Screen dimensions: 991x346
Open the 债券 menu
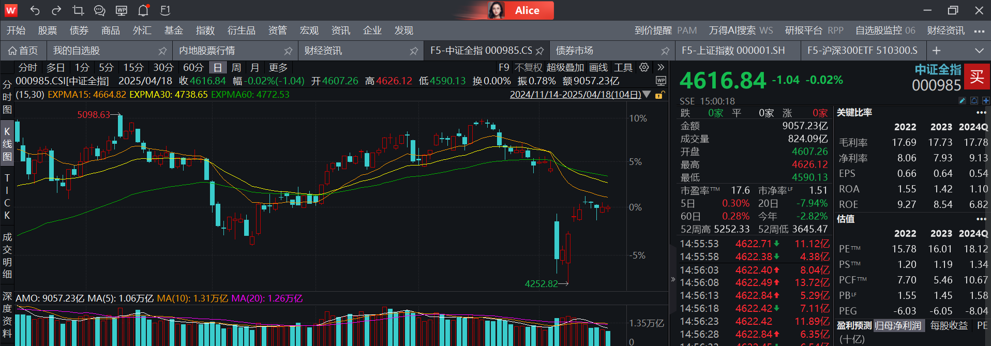pos(79,31)
